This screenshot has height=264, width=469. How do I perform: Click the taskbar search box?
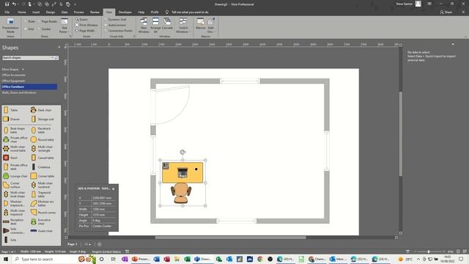pos(45,259)
